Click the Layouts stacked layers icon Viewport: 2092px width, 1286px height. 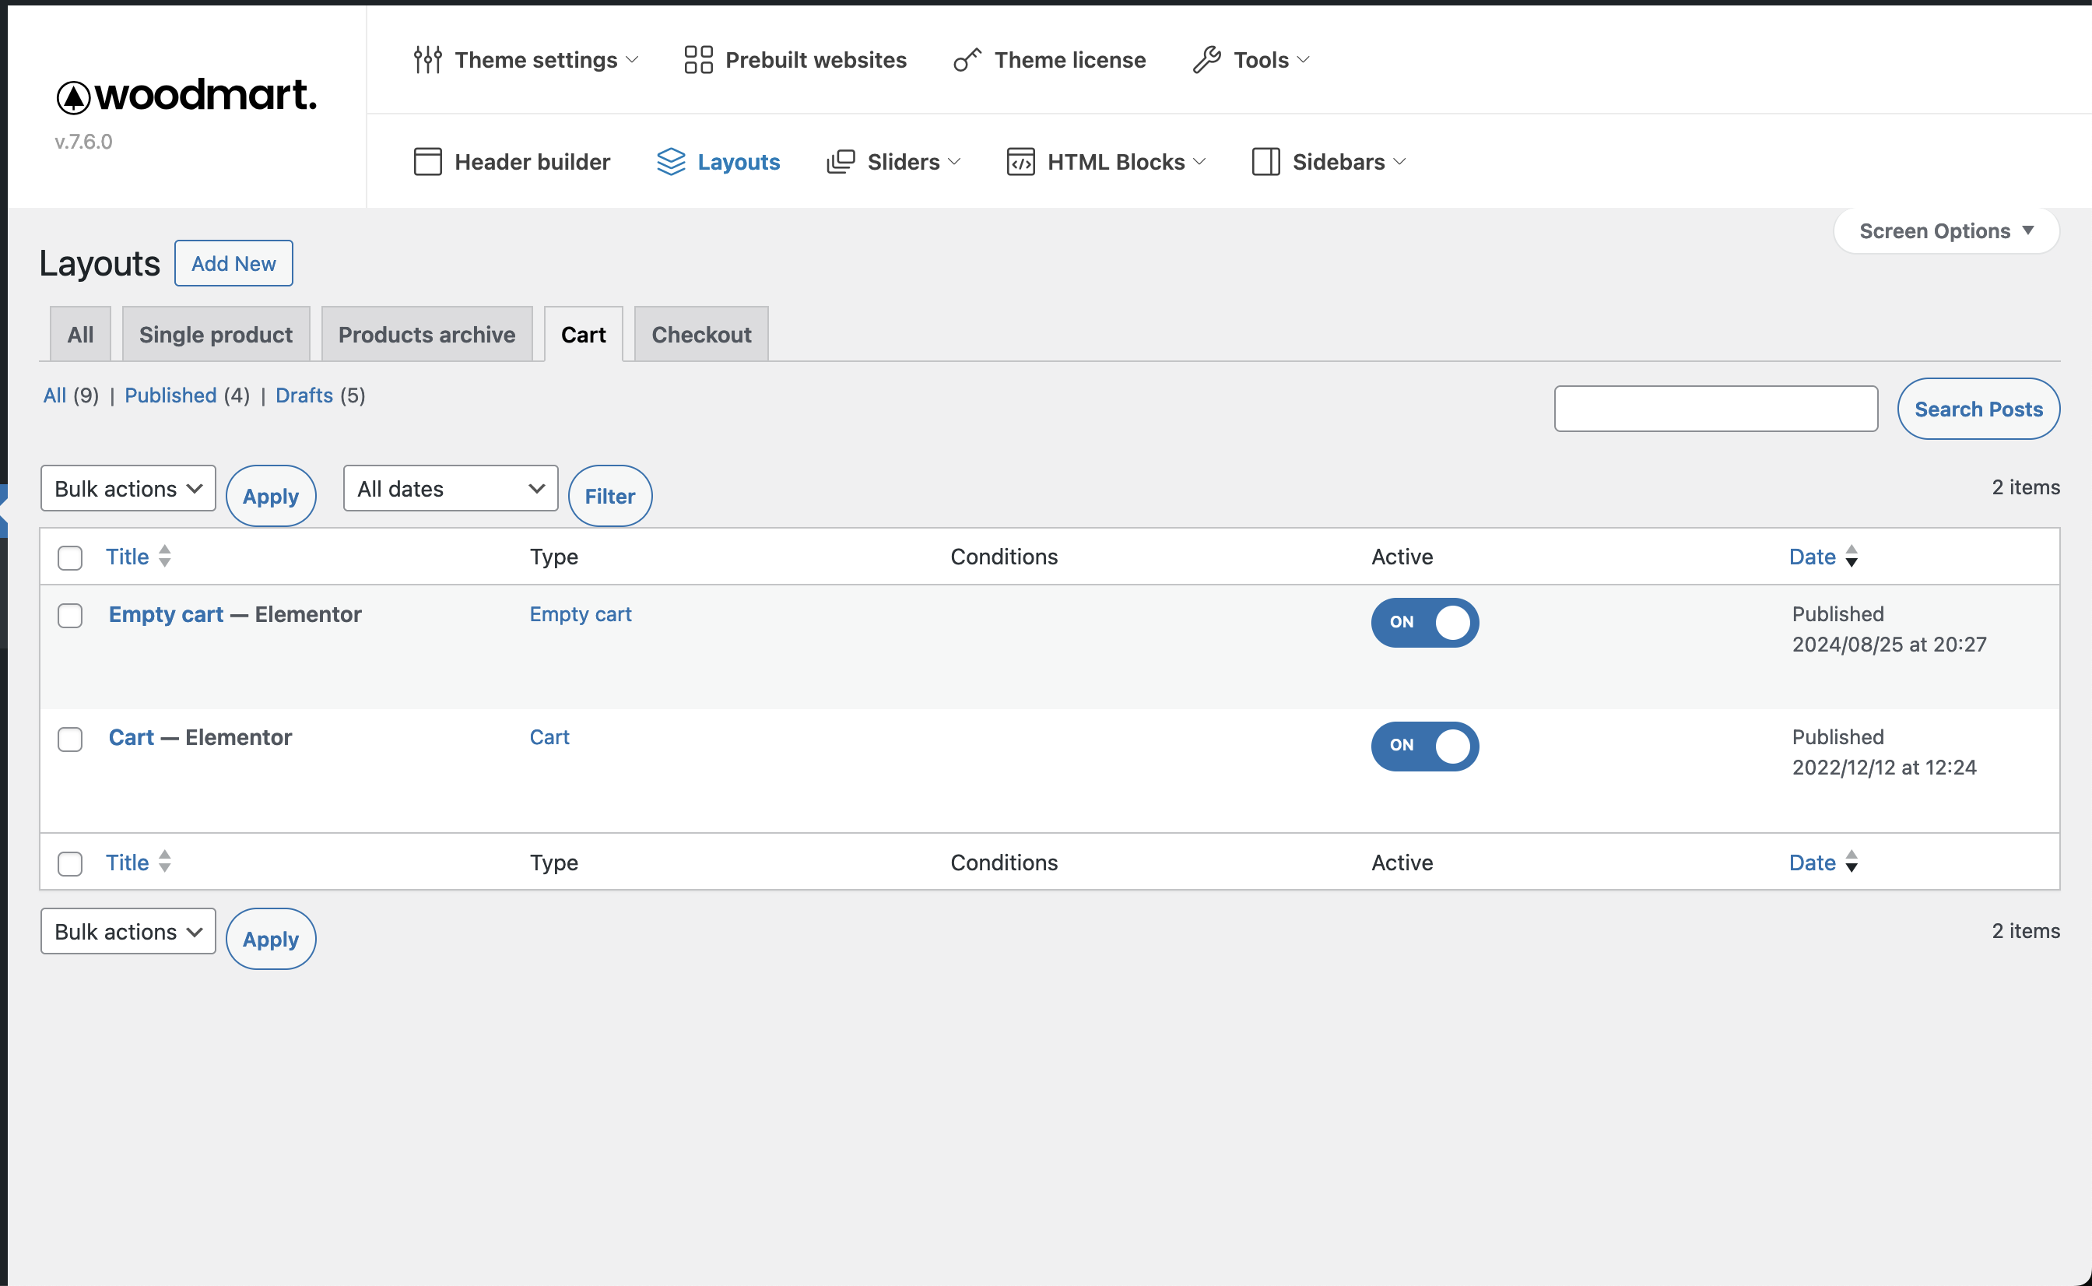pos(671,162)
